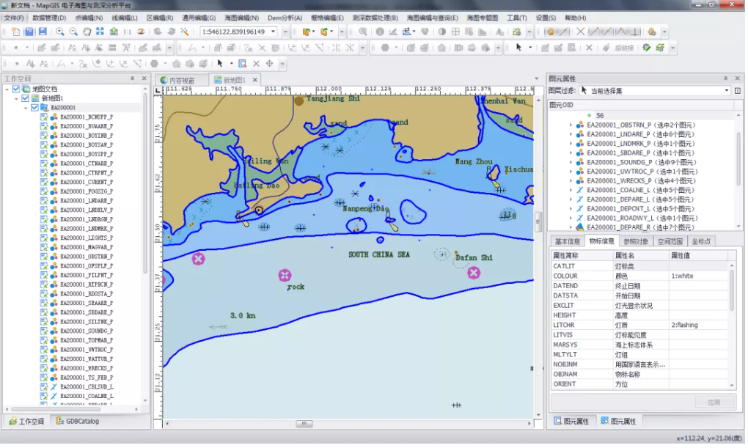Open the 文件(F) menu

[x=14, y=18]
